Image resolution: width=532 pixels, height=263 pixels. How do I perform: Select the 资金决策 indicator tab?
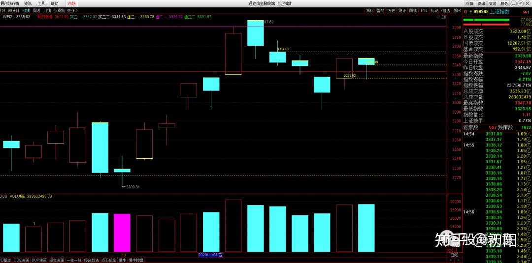pos(57,260)
